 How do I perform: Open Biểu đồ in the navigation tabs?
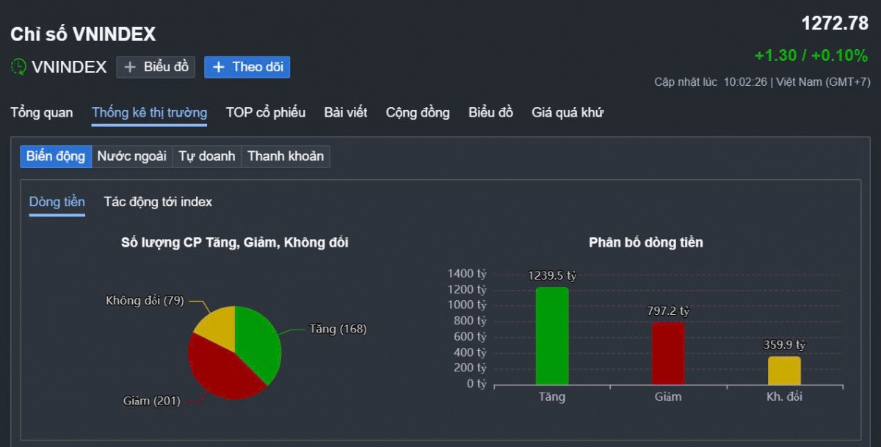[x=490, y=112]
